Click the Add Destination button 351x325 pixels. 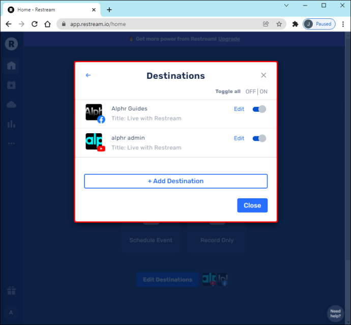175,181
